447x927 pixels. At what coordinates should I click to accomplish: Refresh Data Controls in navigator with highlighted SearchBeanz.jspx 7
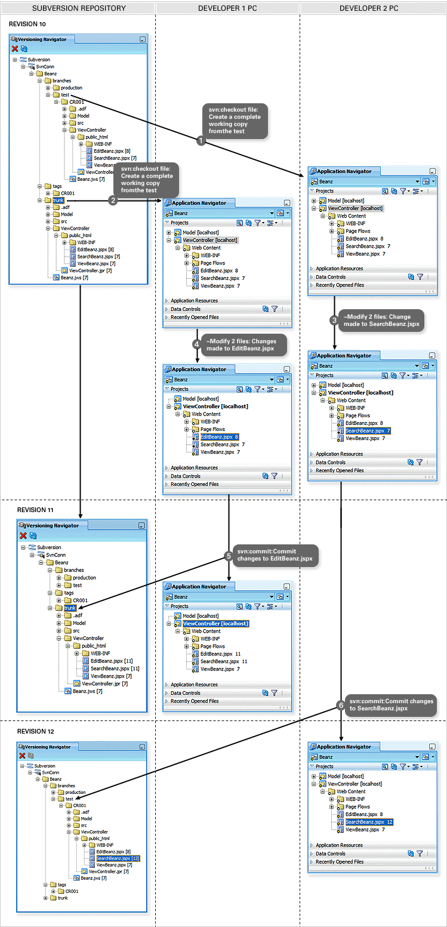(411, 462)
